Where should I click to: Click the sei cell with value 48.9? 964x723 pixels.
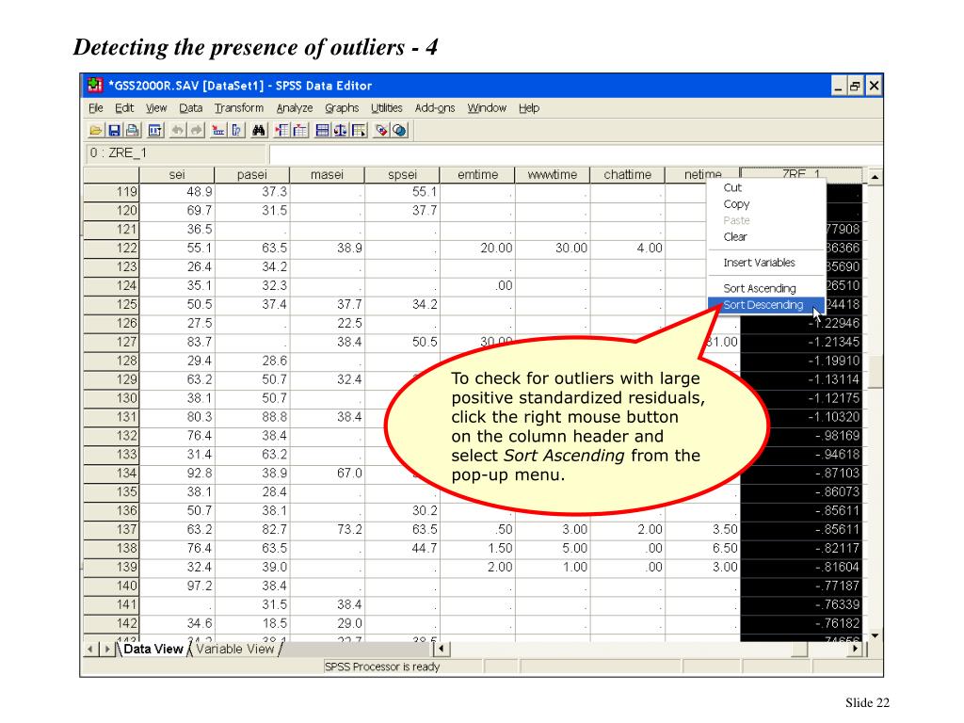coord(177,192)
